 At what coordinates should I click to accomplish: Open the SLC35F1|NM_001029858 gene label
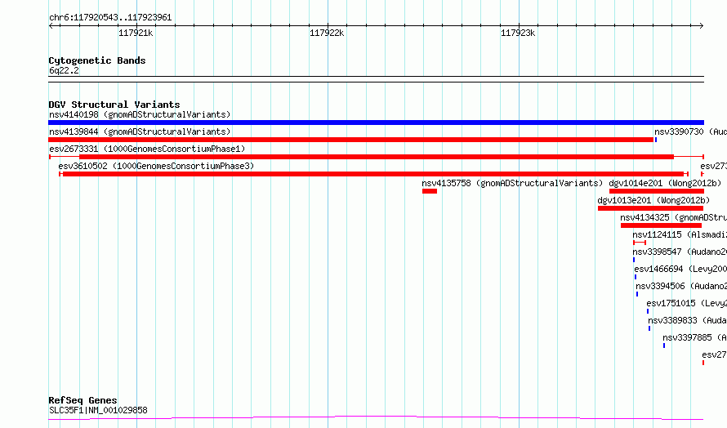[x=98, y=410]
